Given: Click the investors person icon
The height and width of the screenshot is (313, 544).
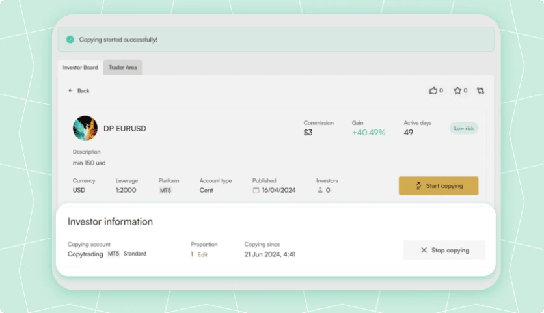Looking at the screenshot, I should [320, 190].
